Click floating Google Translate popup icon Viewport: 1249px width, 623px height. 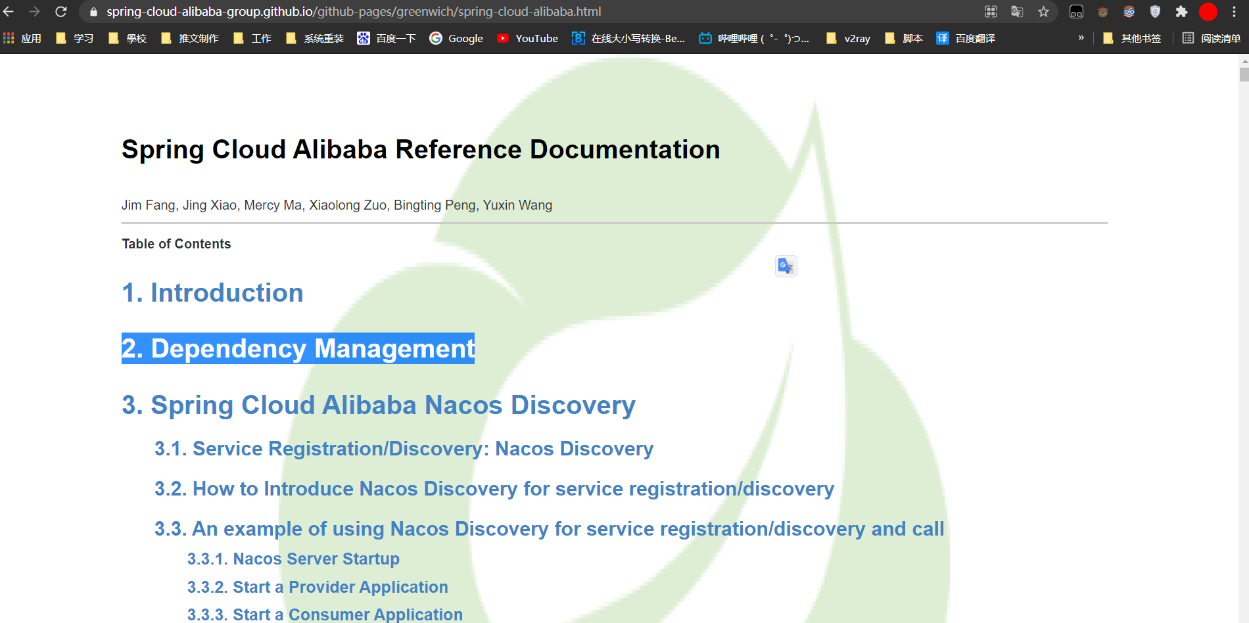[786, 266]
